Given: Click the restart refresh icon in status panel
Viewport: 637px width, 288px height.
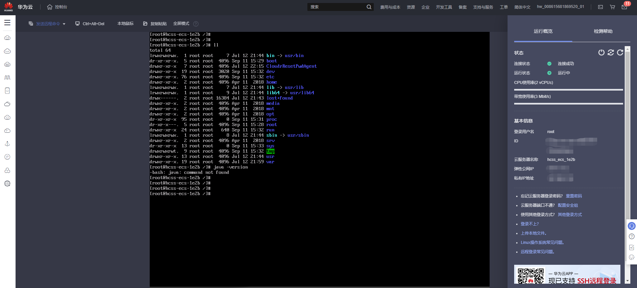Looking at the screenshot, I should tap(620, 52).
